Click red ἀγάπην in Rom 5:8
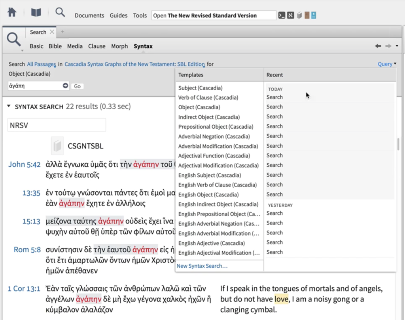405x320 pixels. pyautogui.click(x=145, y=250)
